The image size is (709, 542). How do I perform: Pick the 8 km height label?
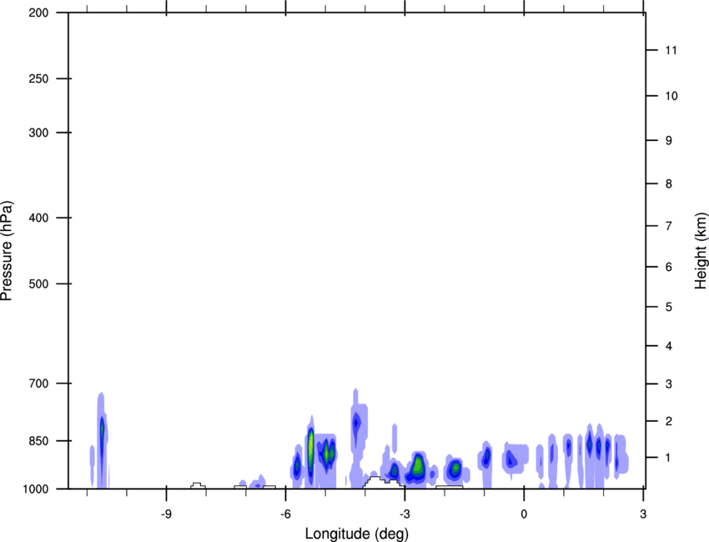click(669, 183)
